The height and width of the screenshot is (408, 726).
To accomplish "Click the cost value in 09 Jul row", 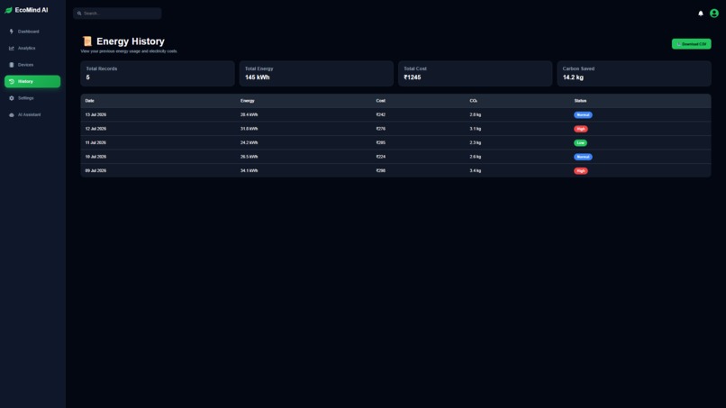I will coord(381,171).
